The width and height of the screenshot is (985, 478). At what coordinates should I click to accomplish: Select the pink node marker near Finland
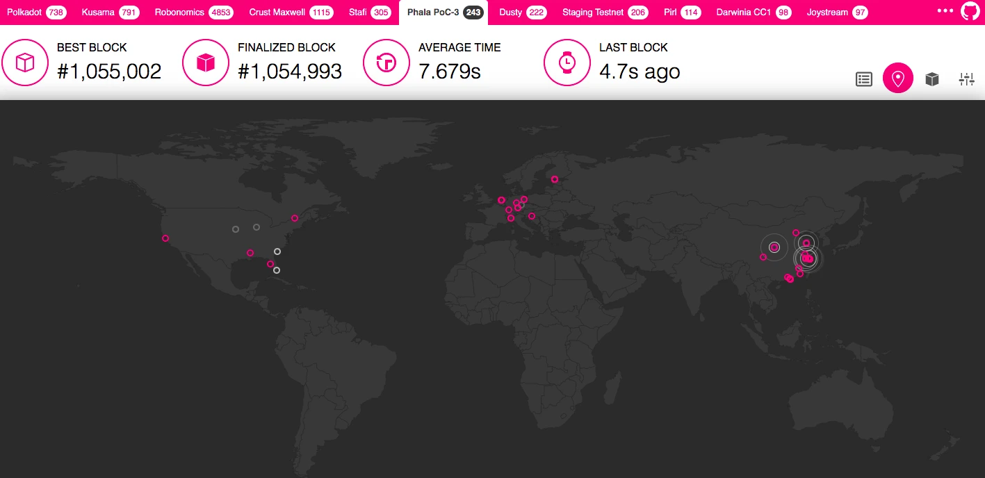[555, 179]
